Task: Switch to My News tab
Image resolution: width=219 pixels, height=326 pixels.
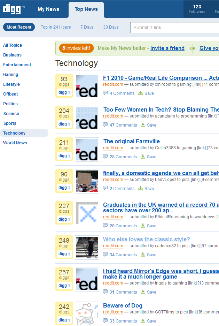Action: click(48, 9)
